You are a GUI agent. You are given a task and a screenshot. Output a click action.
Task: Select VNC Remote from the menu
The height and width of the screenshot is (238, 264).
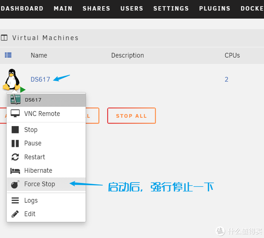pyautogui.click(x=46, y=114)
